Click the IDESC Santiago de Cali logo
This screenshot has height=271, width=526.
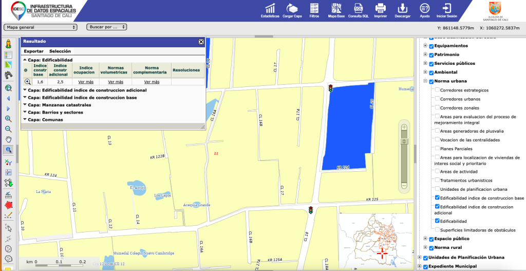click(x=44, y=10)
